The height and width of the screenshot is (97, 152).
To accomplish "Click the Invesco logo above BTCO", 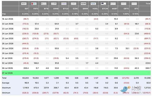I will [x=64, y=4].
